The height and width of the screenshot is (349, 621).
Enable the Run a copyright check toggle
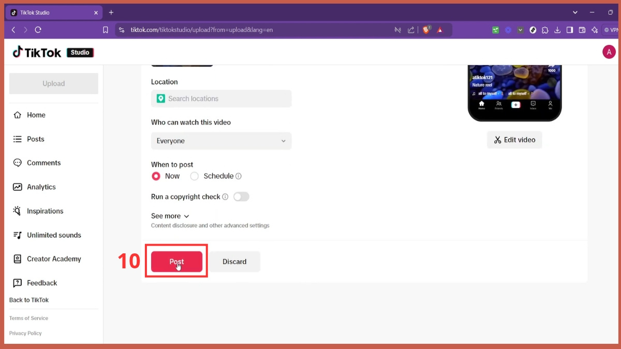pyautogui.click(x=241, y=197)
